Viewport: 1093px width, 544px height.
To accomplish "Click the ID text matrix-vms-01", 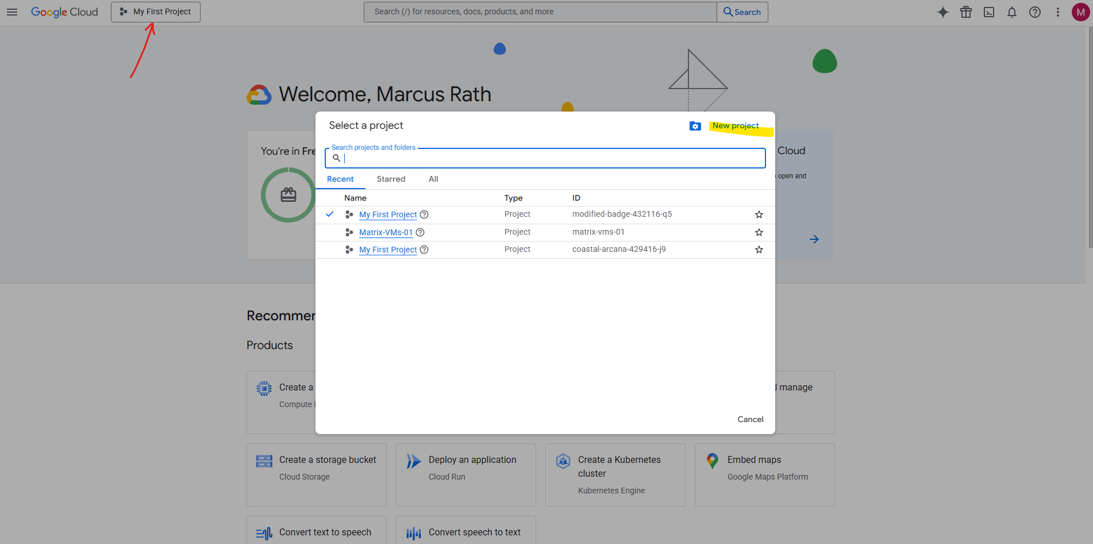I will click(x=598, y=232).
